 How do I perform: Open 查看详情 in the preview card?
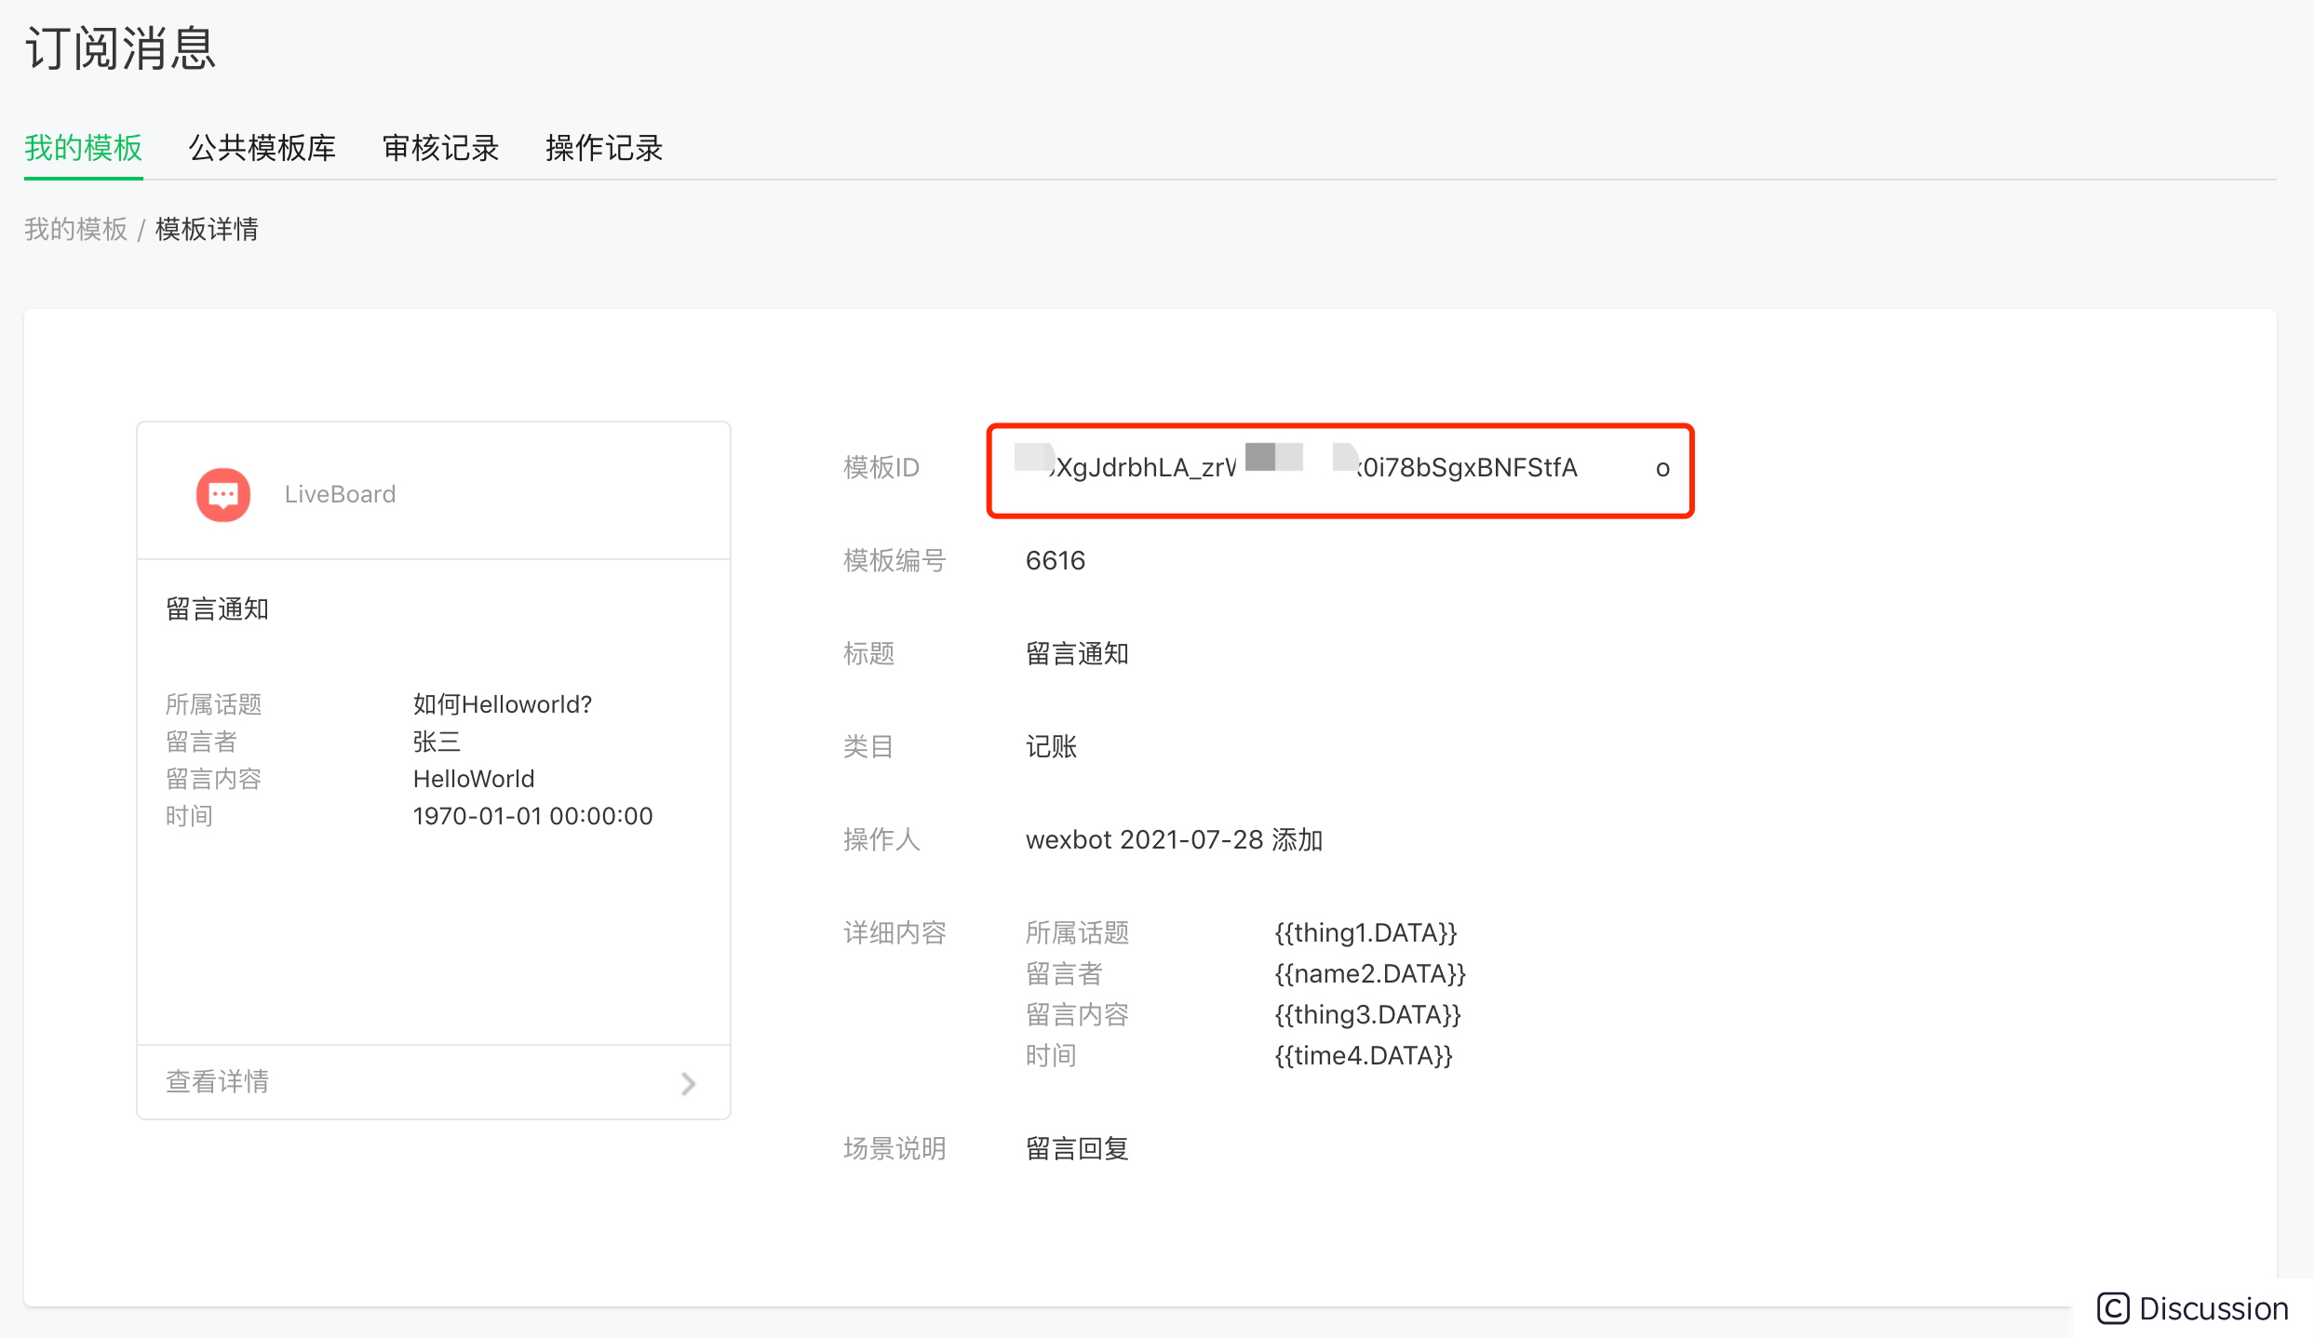pos(217,1081)
